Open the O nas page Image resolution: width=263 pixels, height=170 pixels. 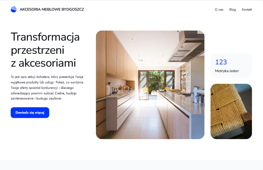[x=219, y=10]
